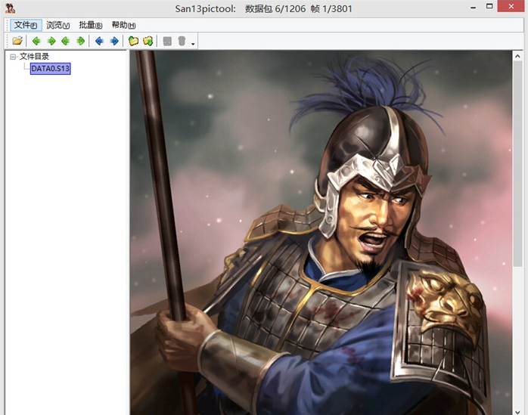Click the first green left arrow
Image resolution: width=528 pixels, height=415 pixels.
(36, 41)
